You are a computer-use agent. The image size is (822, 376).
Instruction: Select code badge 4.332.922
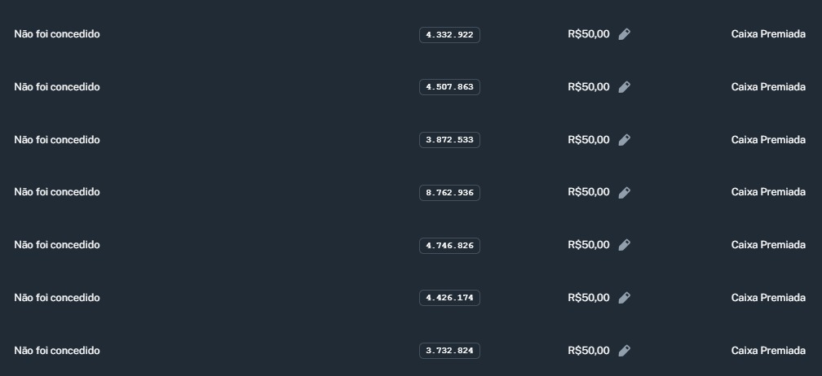pos(449,35)
